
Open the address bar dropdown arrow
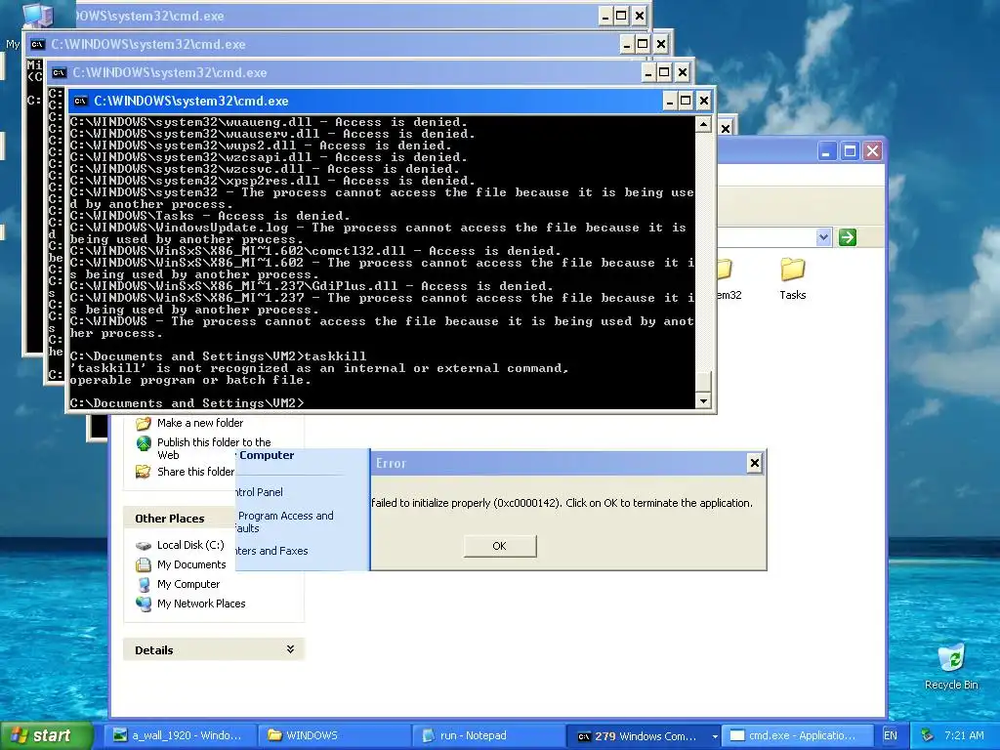823,238
